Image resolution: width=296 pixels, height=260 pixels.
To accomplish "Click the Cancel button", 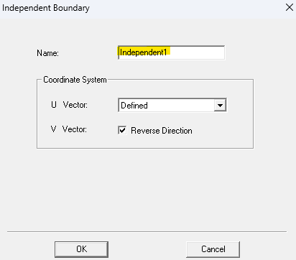I will (213, 249).
